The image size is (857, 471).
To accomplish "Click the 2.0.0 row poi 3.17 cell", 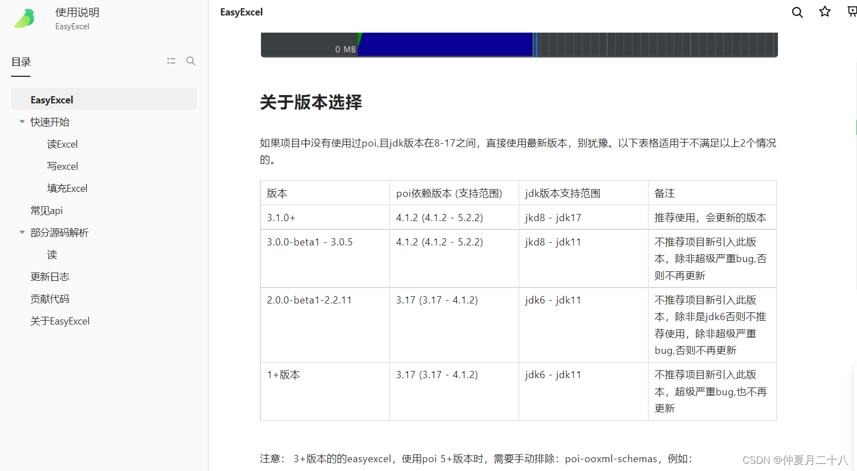I will 454,325.
